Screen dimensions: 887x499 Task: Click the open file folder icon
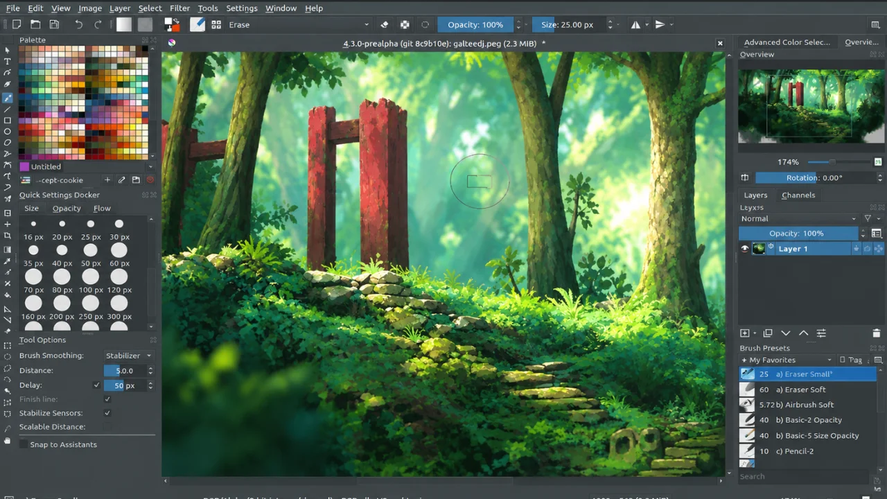pyautogui.click(x=35, y=24)
